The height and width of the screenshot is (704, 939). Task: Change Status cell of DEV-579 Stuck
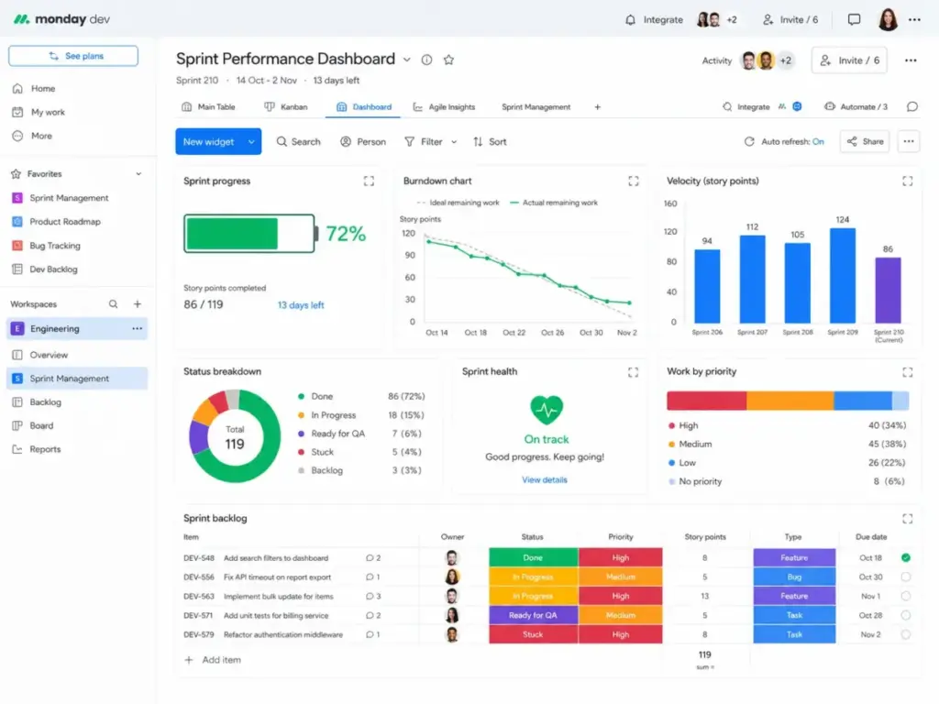[533, 634]
